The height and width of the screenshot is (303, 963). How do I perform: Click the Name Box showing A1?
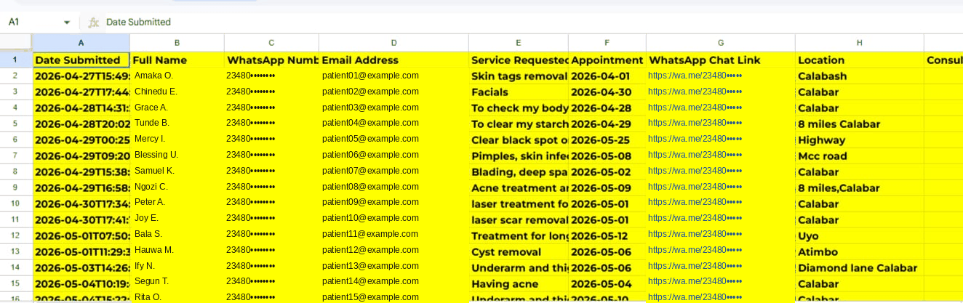[33, 23]
